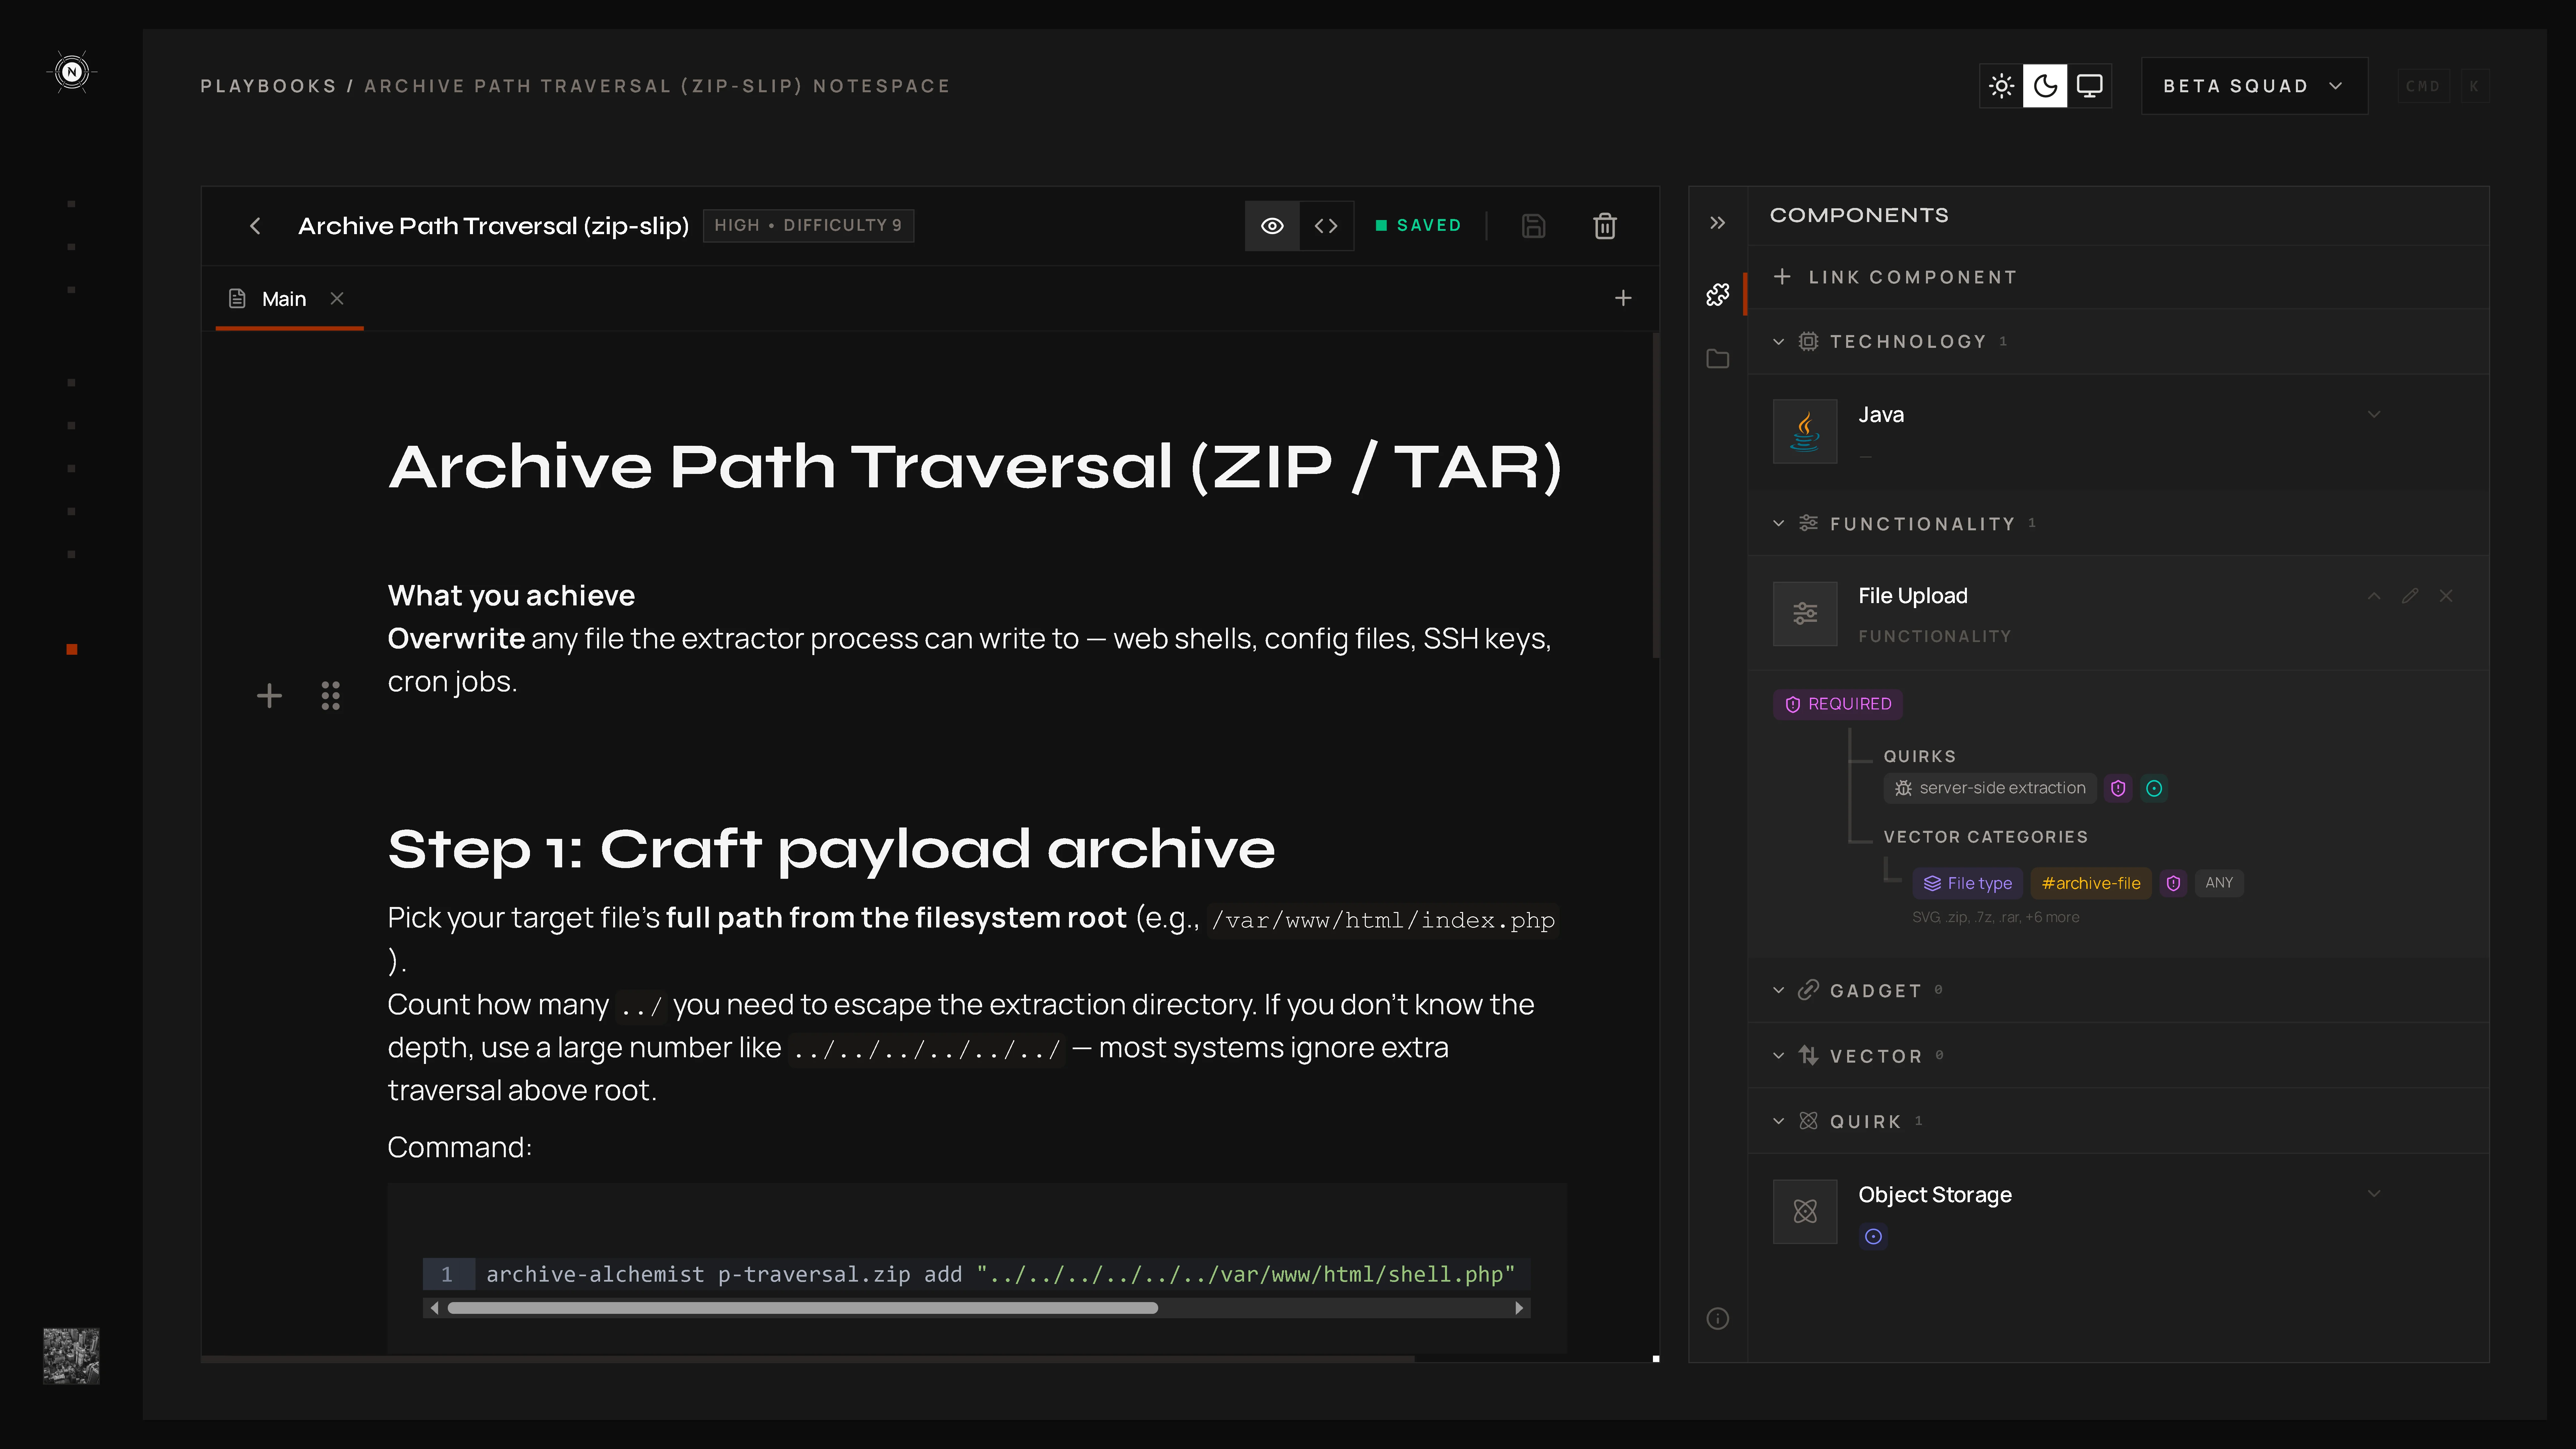The width and height of the screenshot is (2576, 1449).
Task: Click the HIGH • DIFFICULTY 9 badge
Action: point(808,226)
